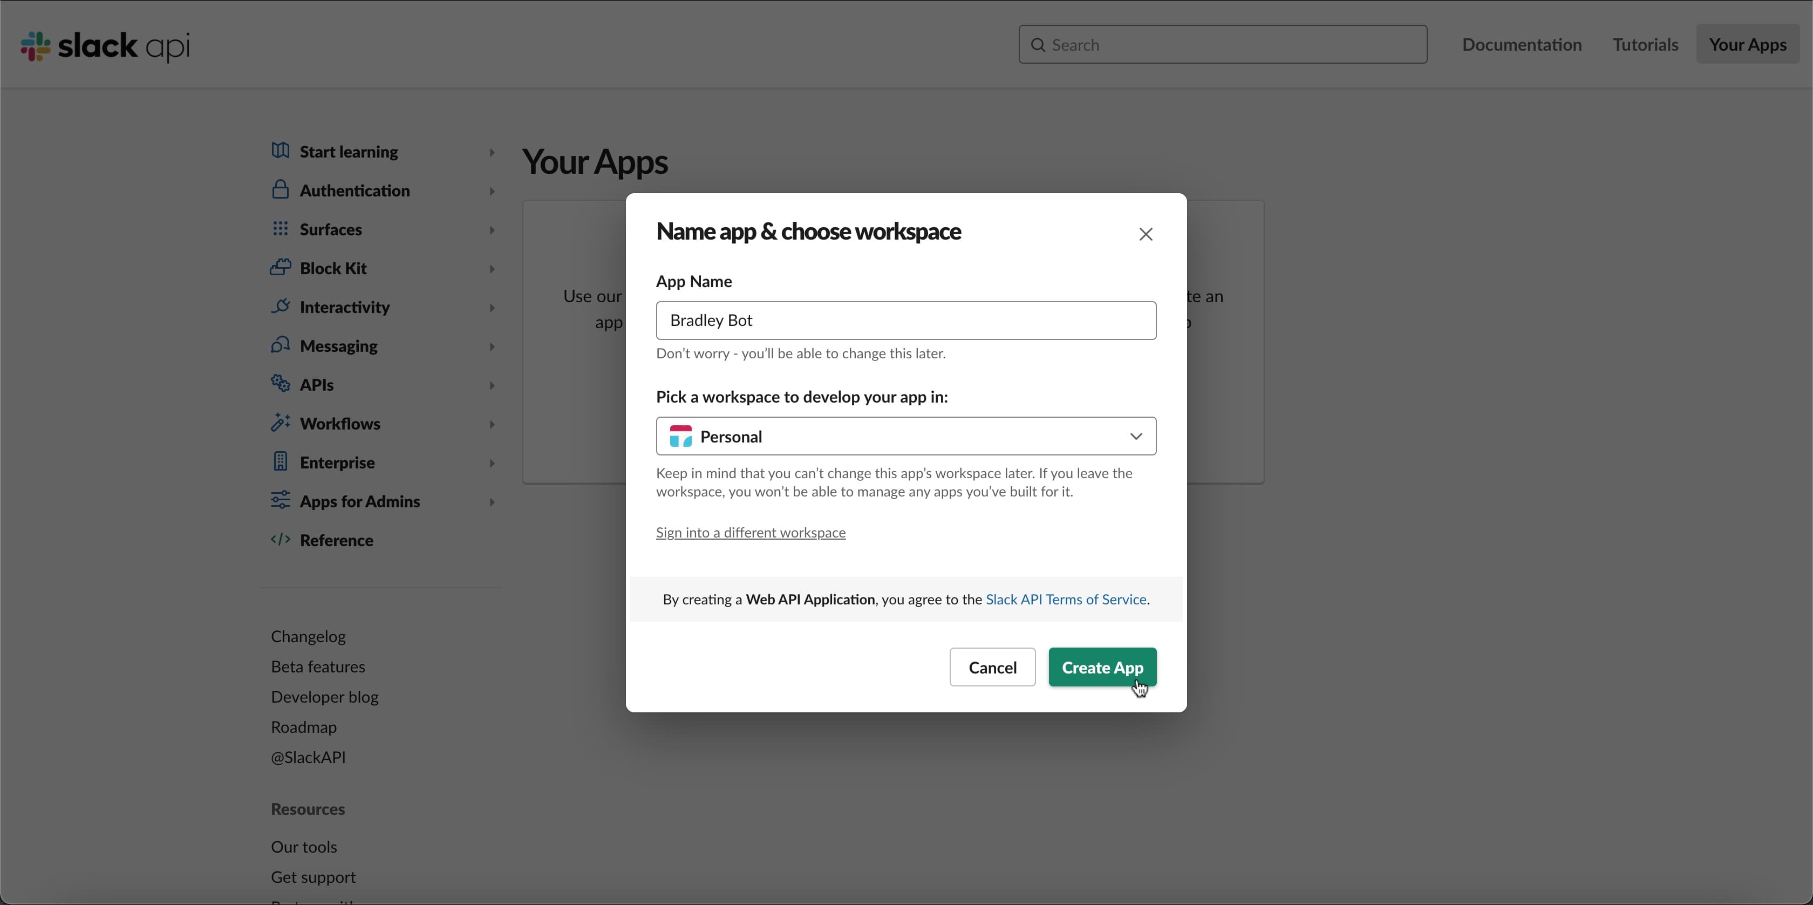Expand the Start learning section arrow

coord(493,152)
